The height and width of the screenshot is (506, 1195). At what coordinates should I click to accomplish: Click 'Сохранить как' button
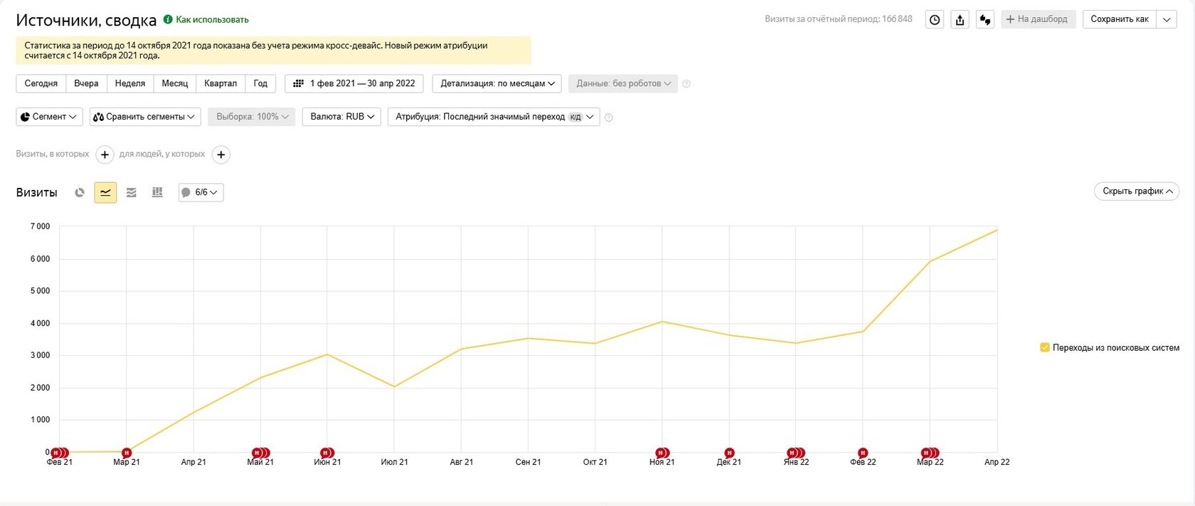(1119, 19)
